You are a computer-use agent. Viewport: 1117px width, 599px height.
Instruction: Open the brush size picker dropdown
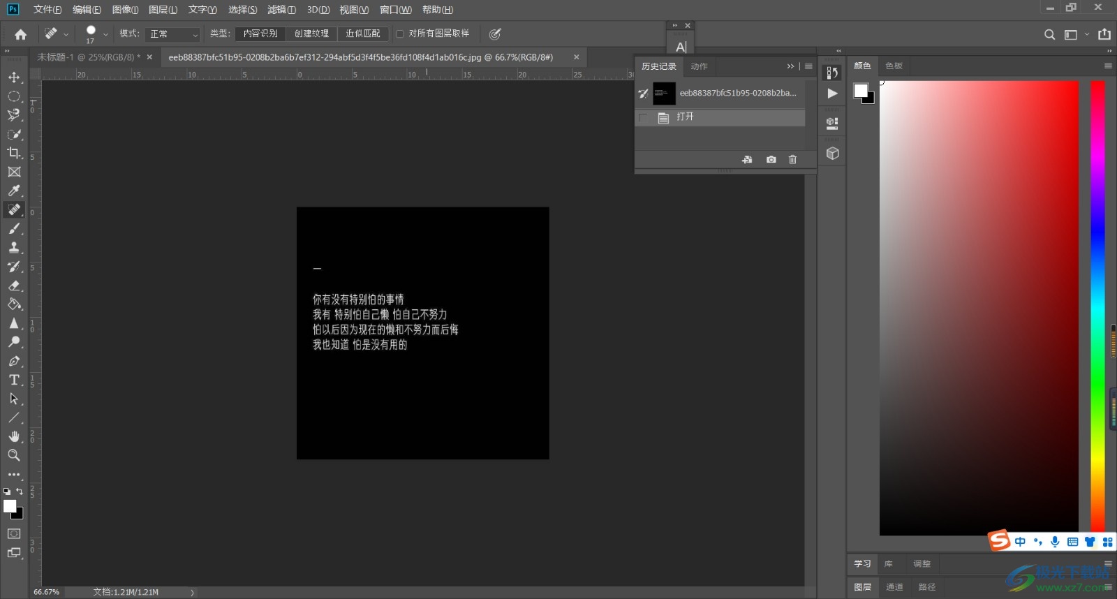(x=105, y=34)
